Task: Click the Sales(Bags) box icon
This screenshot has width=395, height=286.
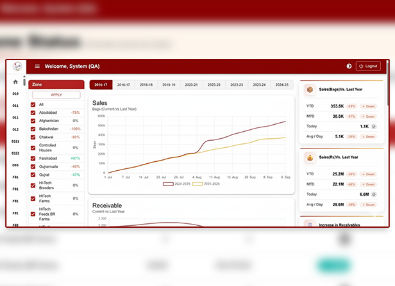Action: point(310,90)
